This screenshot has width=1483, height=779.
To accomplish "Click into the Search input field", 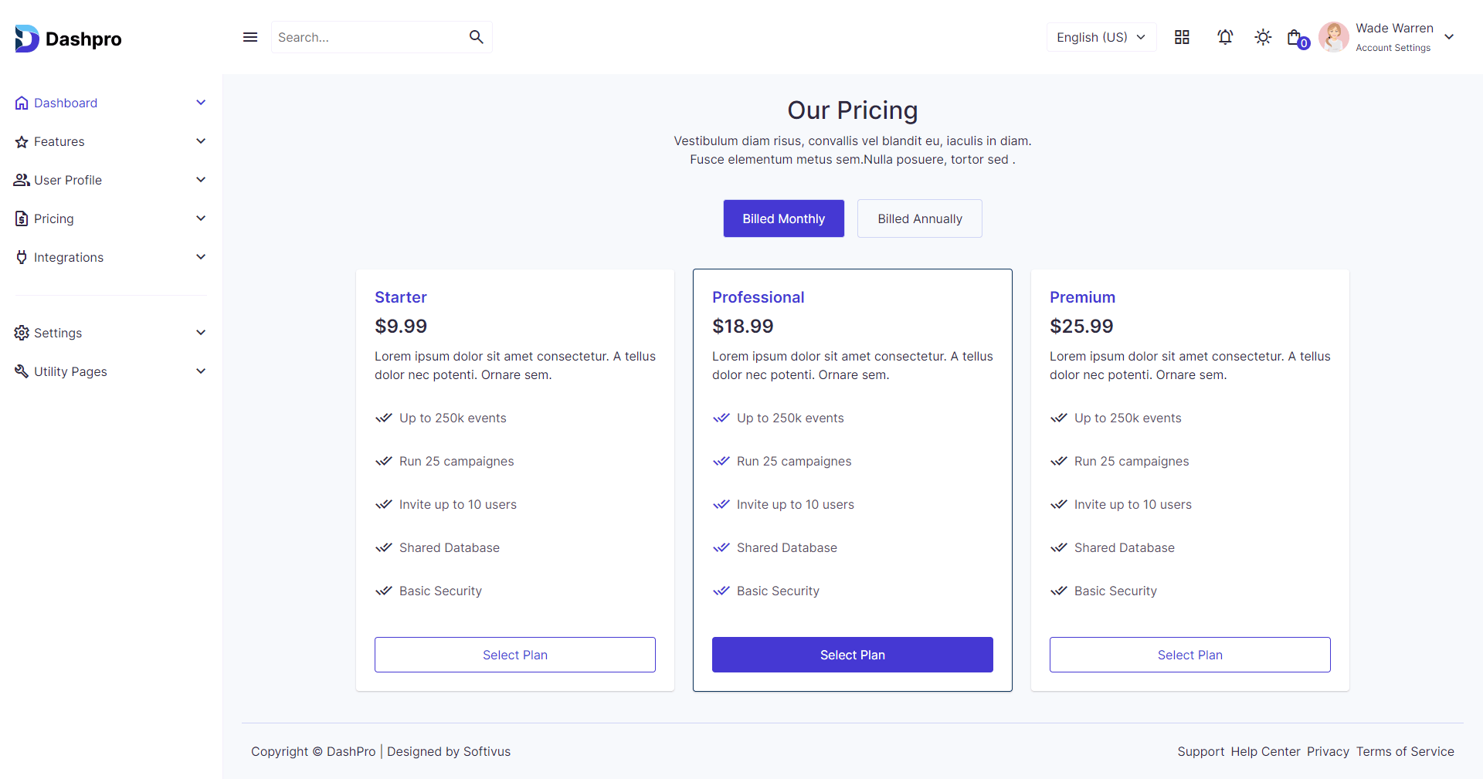I will click(367, 37).
